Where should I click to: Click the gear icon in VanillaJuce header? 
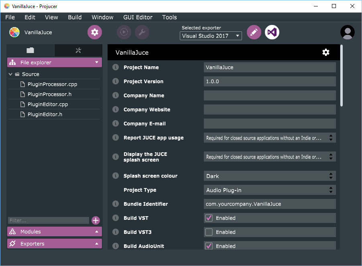(x=326, y=52)
